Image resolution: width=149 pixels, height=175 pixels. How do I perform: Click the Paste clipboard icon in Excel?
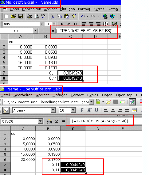67,16
